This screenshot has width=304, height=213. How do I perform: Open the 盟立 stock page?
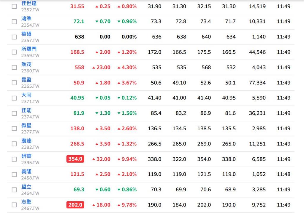click(x=26, y=187)
